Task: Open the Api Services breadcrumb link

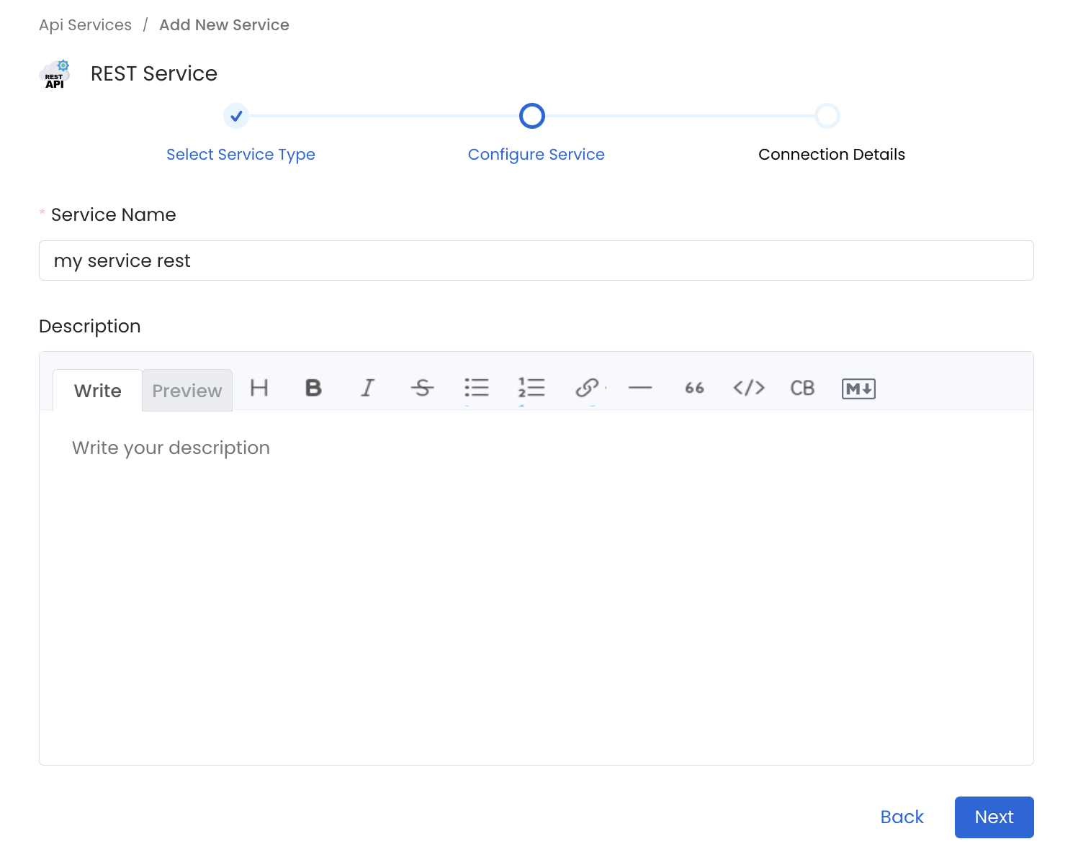Action: pos(85,24)
